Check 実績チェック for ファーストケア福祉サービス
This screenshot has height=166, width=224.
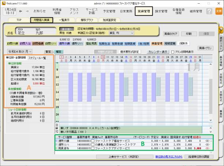click(x=93, y=140)
